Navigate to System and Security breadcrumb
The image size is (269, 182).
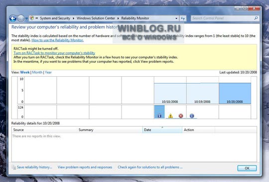(x=55, y=18)
